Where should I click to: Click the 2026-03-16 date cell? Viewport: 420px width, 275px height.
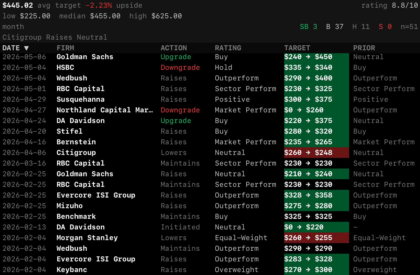24,163
